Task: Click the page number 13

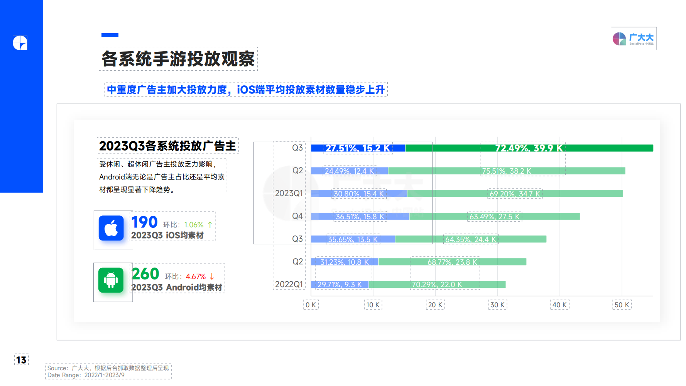Action: pos(21,360)
